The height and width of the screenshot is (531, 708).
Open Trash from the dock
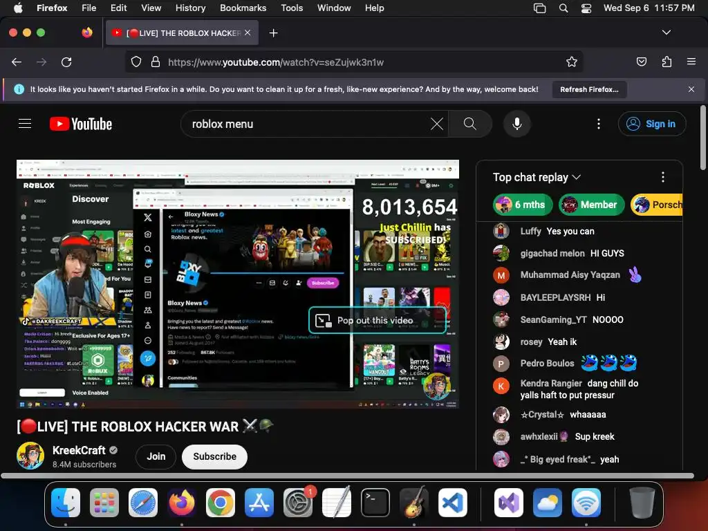pos(642,503)
